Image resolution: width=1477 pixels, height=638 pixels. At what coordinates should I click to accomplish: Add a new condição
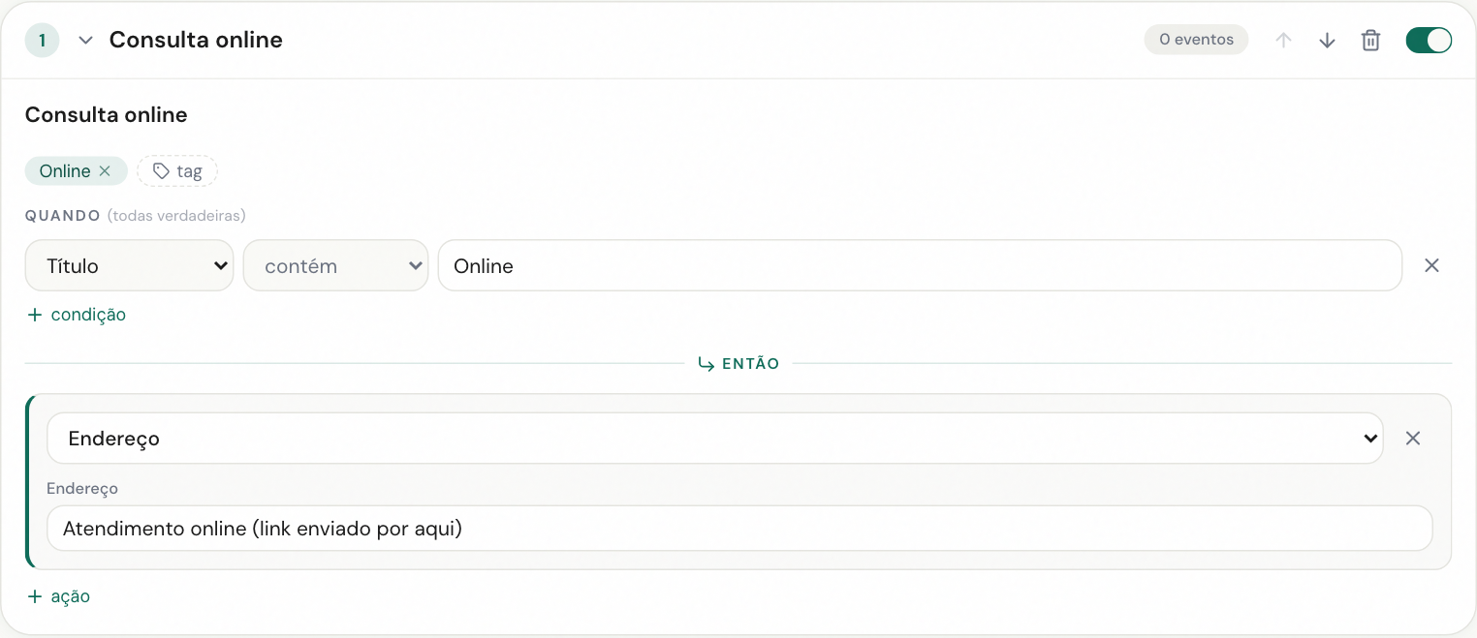(x=77, y=315)
